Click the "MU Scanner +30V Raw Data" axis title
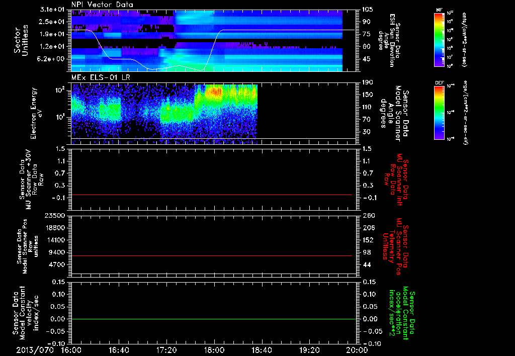The image size is (515, 356). pyautogui.click(x=31, y=180)
